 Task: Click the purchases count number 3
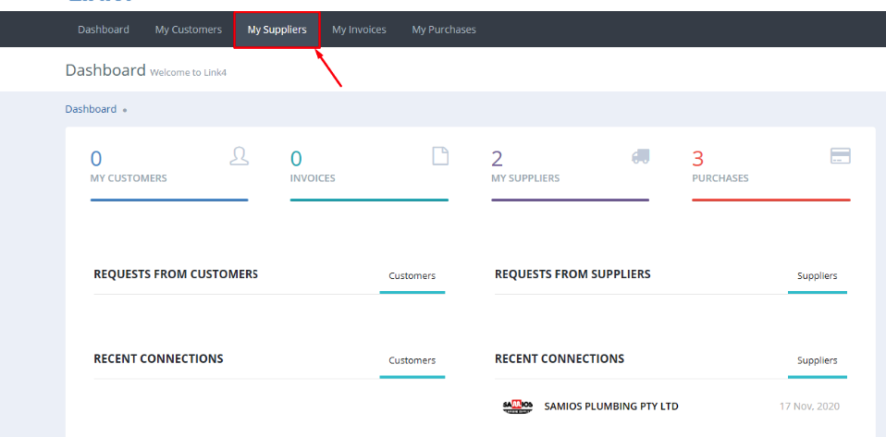tap(698, 159)
